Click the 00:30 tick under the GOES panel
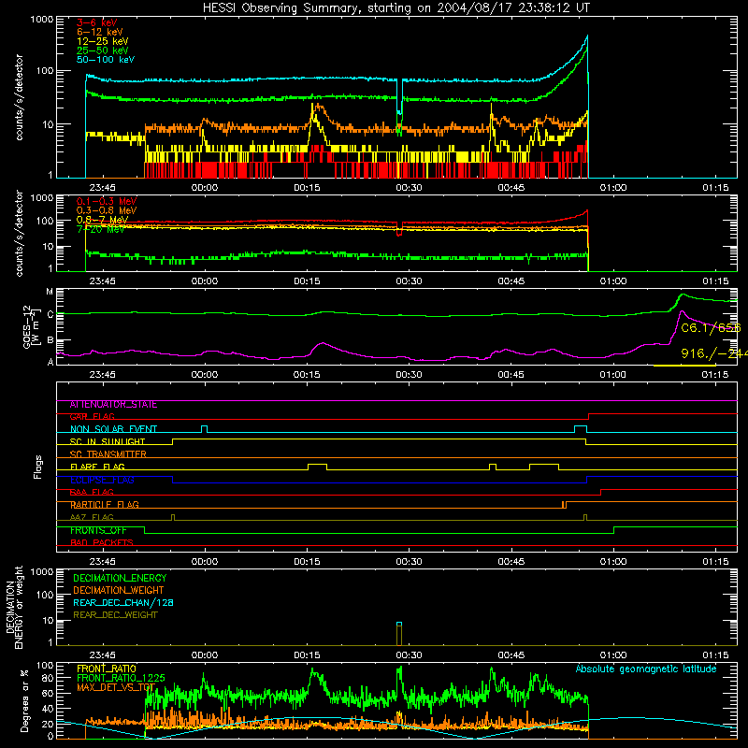 point(409,375)
